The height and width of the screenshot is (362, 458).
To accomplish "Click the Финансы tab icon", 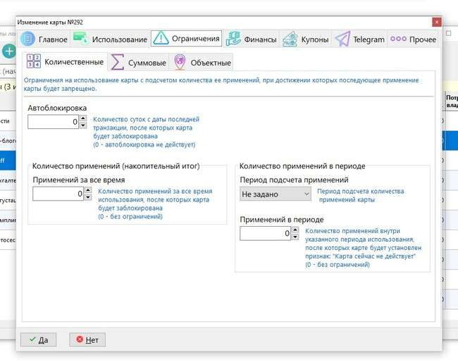I will point(233,39).
